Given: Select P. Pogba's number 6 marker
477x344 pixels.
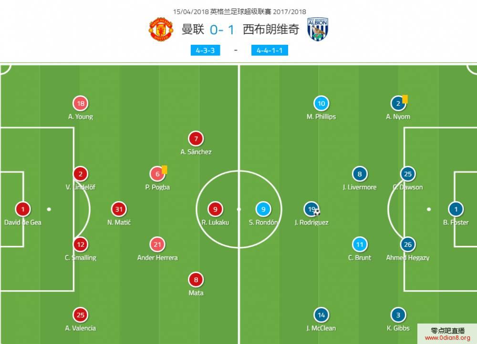Looking at the screenshot, I should tap(157, 174).
